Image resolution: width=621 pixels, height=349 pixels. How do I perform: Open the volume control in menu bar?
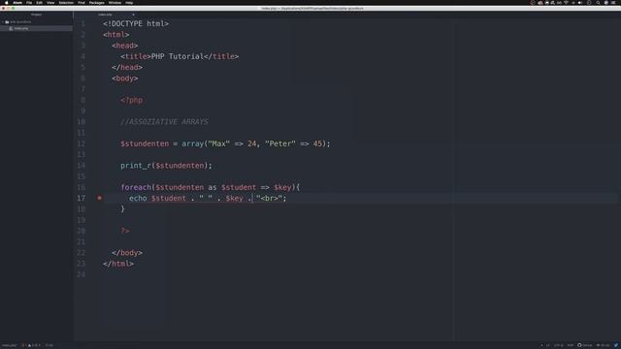coord(579,2)
